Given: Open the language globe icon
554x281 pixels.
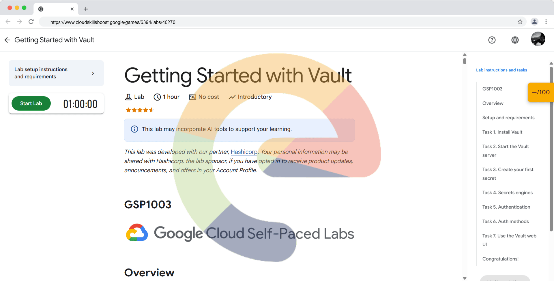Looking at the screenshot, I should tap(515, 40).
